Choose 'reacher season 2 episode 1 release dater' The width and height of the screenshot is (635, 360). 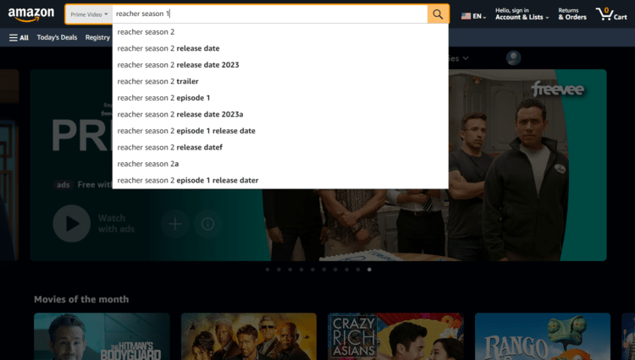280,181
